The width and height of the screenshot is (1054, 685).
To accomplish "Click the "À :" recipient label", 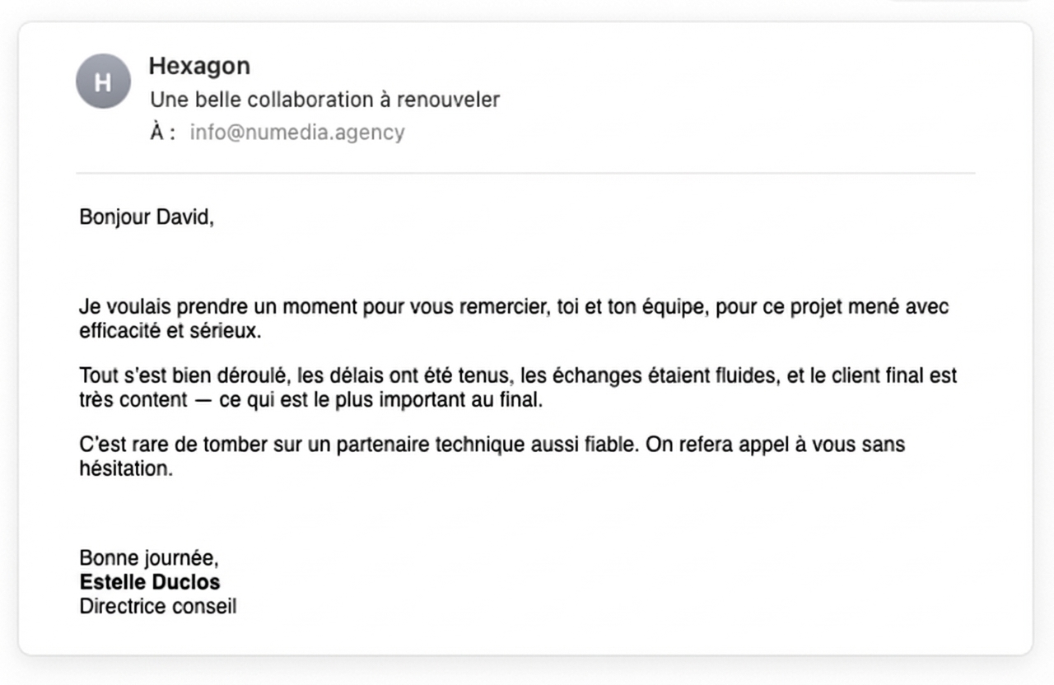I will pyautogui.click(x=162, y=133).
